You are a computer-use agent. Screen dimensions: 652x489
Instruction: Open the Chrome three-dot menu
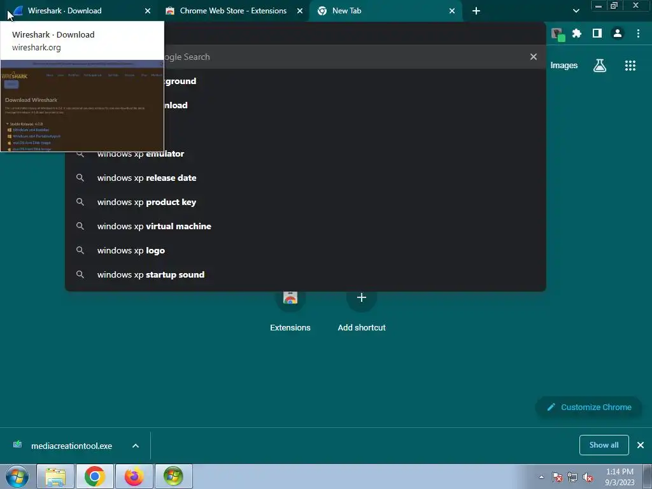(638, 33)
